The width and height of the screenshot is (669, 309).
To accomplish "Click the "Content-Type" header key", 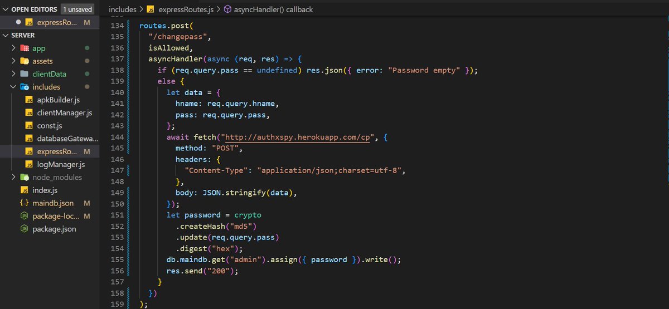I will click(216, 170).
